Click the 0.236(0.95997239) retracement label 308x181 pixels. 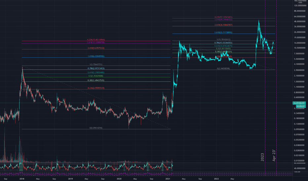tap(96, 88)
